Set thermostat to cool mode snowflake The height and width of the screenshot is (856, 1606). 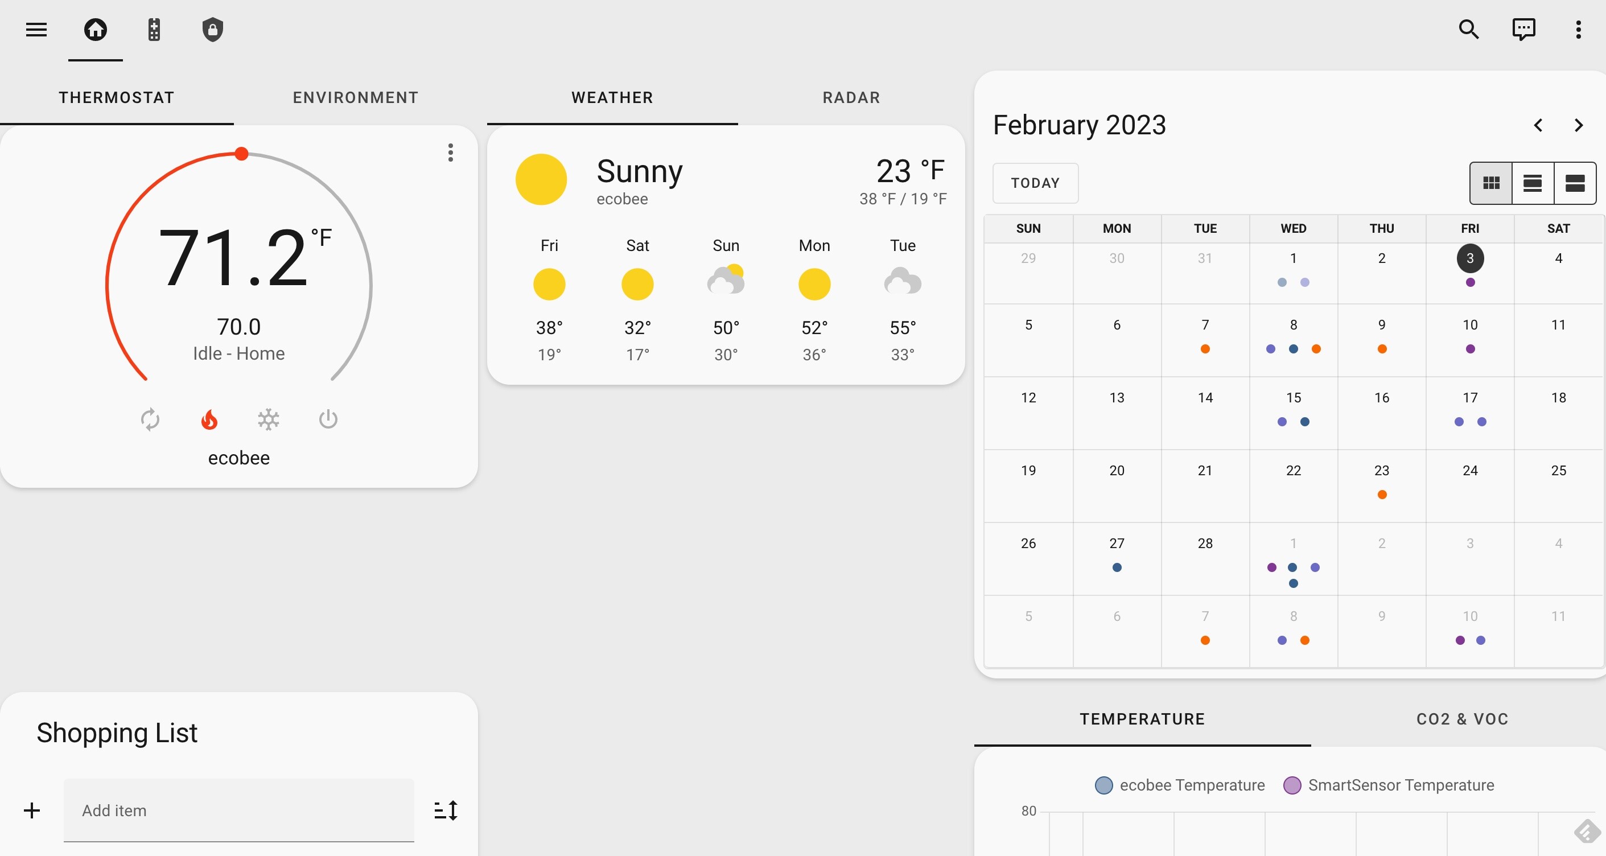269,419
